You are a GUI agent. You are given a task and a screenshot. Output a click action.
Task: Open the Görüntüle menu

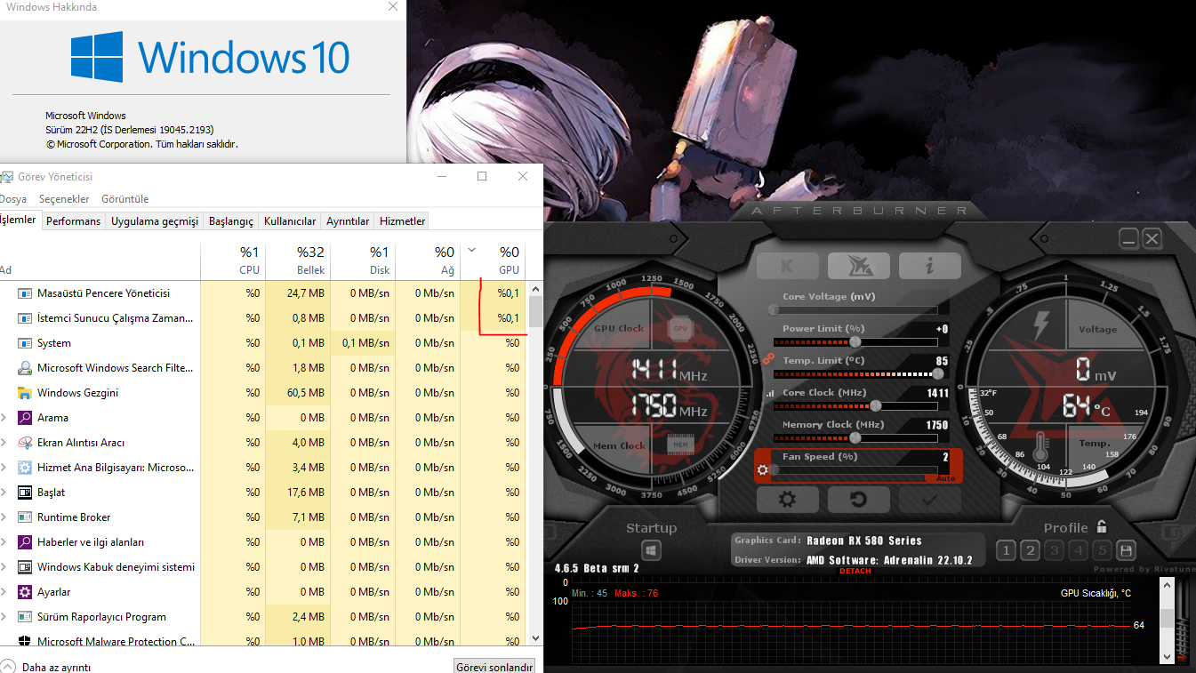[x=125, y=199]
